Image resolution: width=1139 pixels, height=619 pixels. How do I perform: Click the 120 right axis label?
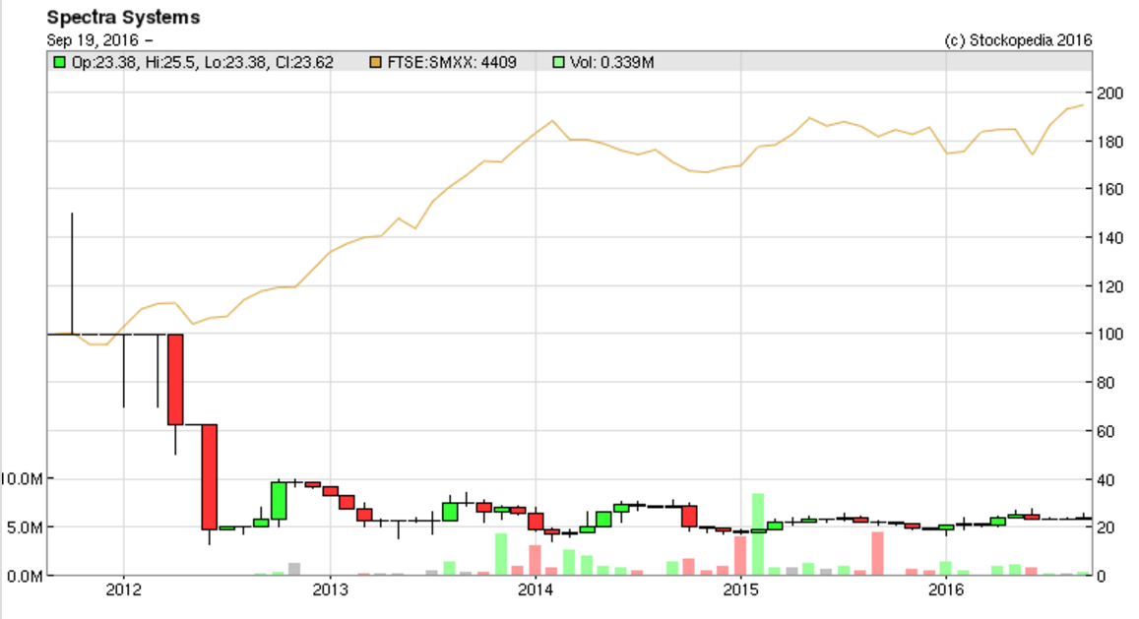1109,286
